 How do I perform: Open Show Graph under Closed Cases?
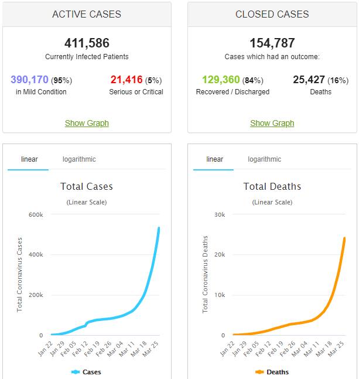272,123
